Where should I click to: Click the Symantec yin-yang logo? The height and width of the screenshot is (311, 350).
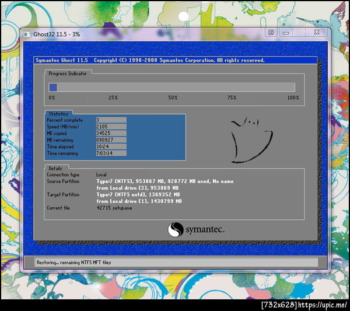pos(176,230)
